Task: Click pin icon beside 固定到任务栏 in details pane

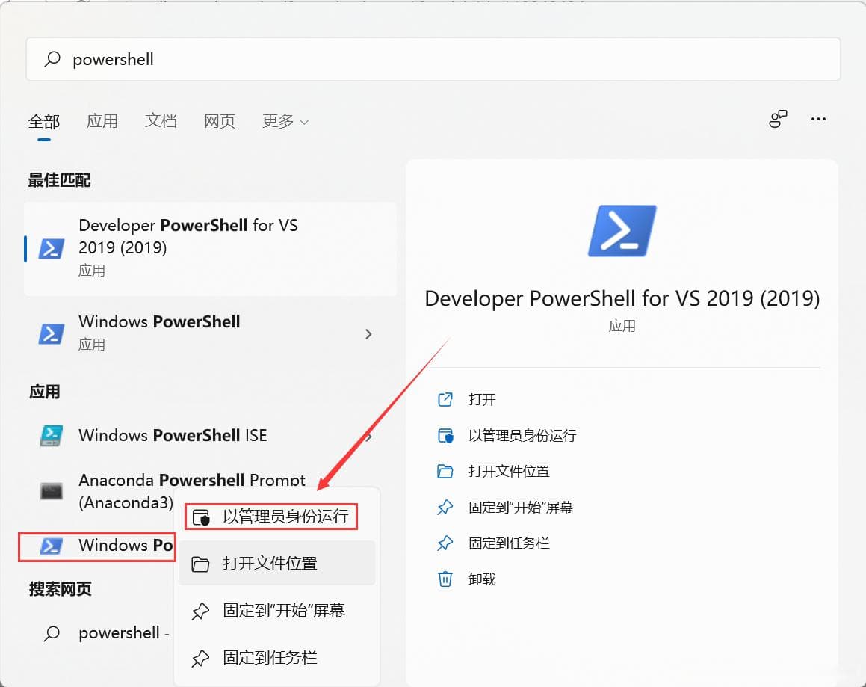Action: coord(445,543)
